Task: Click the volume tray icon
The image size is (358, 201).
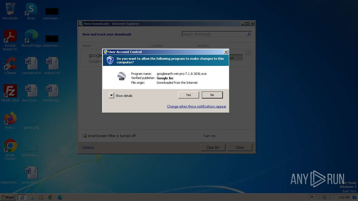Action: pyautogui.click(x=318, y=197)
